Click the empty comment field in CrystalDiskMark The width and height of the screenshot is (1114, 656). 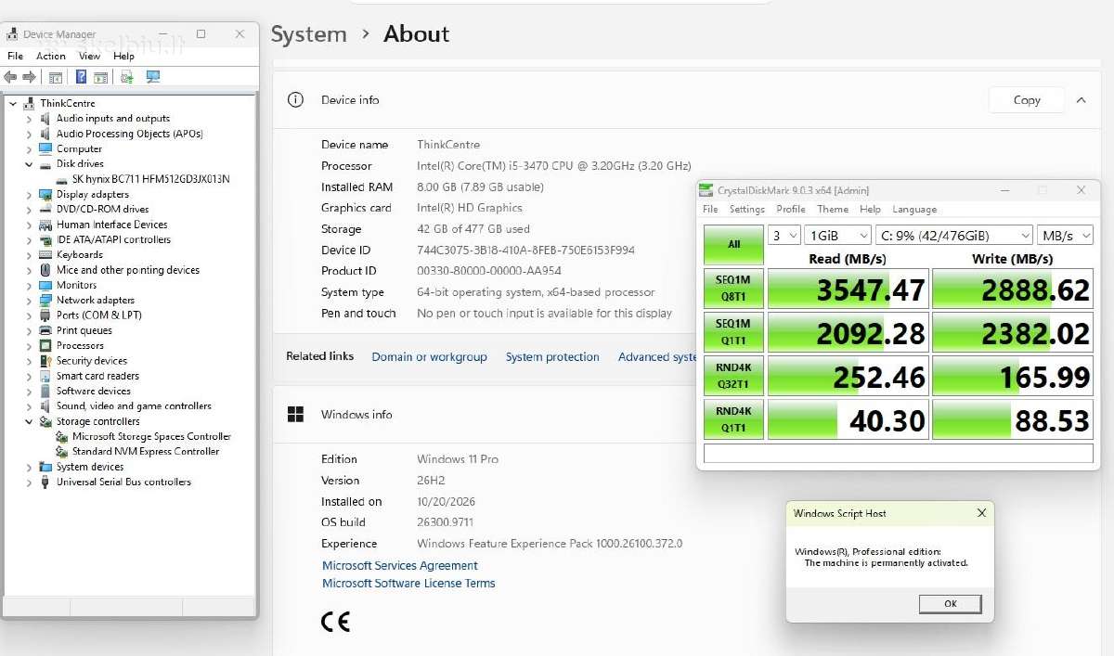898,454
